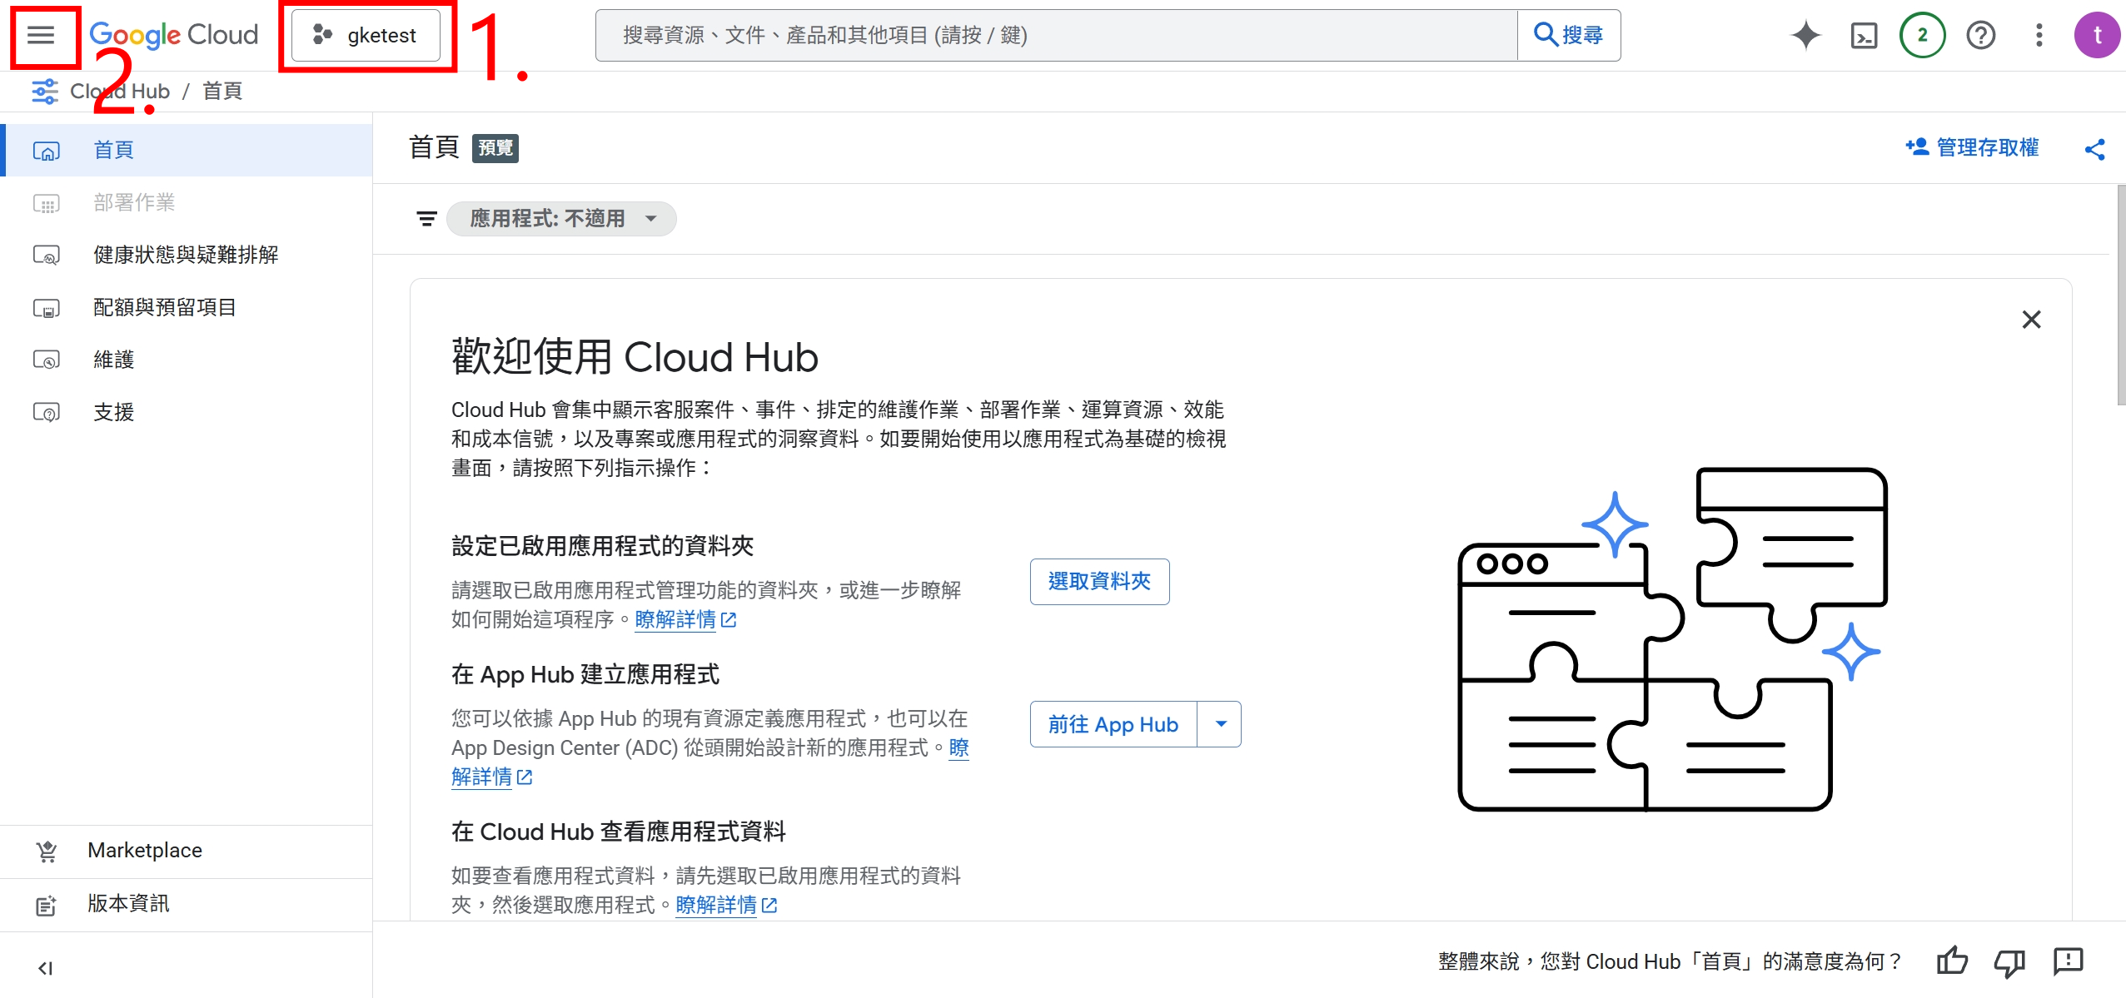Click the 前往 App Hub button

coord(1113,724)
